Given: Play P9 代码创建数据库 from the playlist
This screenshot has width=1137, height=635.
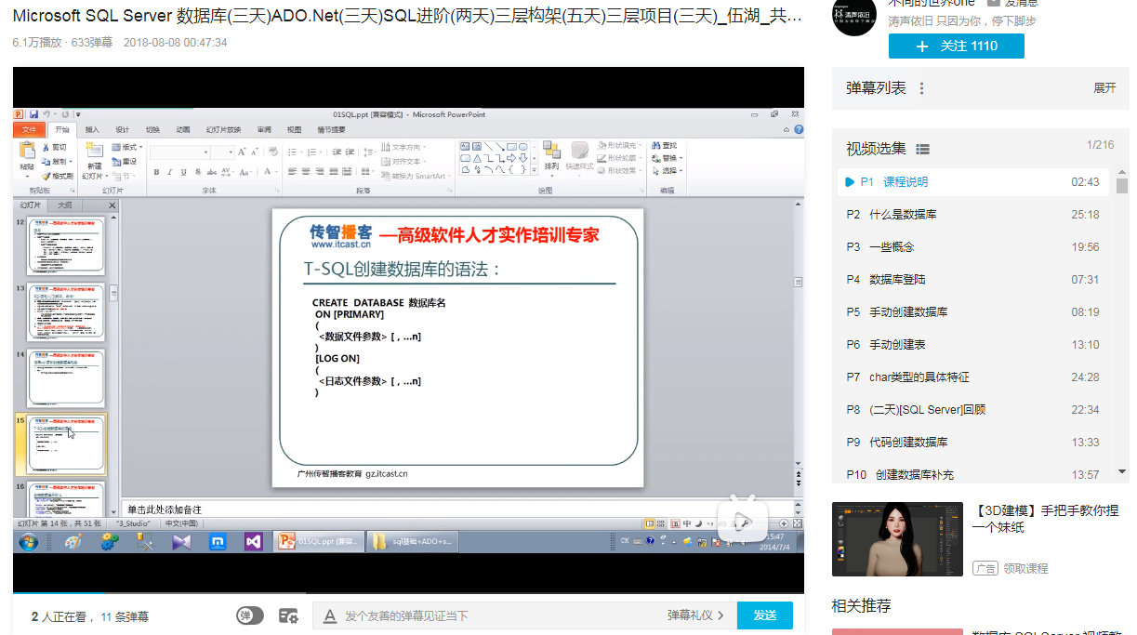Looking at the screenshot, I should click(x=973, y=443).
